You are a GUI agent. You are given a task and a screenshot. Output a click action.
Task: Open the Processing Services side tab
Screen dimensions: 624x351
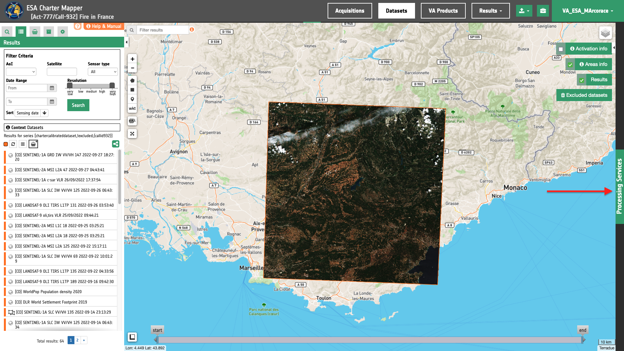pyautogui.click(x=619, y=187)
